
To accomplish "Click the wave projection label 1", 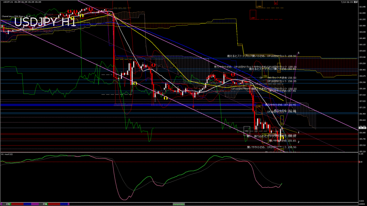I will pyautogui.click(x=299, y=133).
